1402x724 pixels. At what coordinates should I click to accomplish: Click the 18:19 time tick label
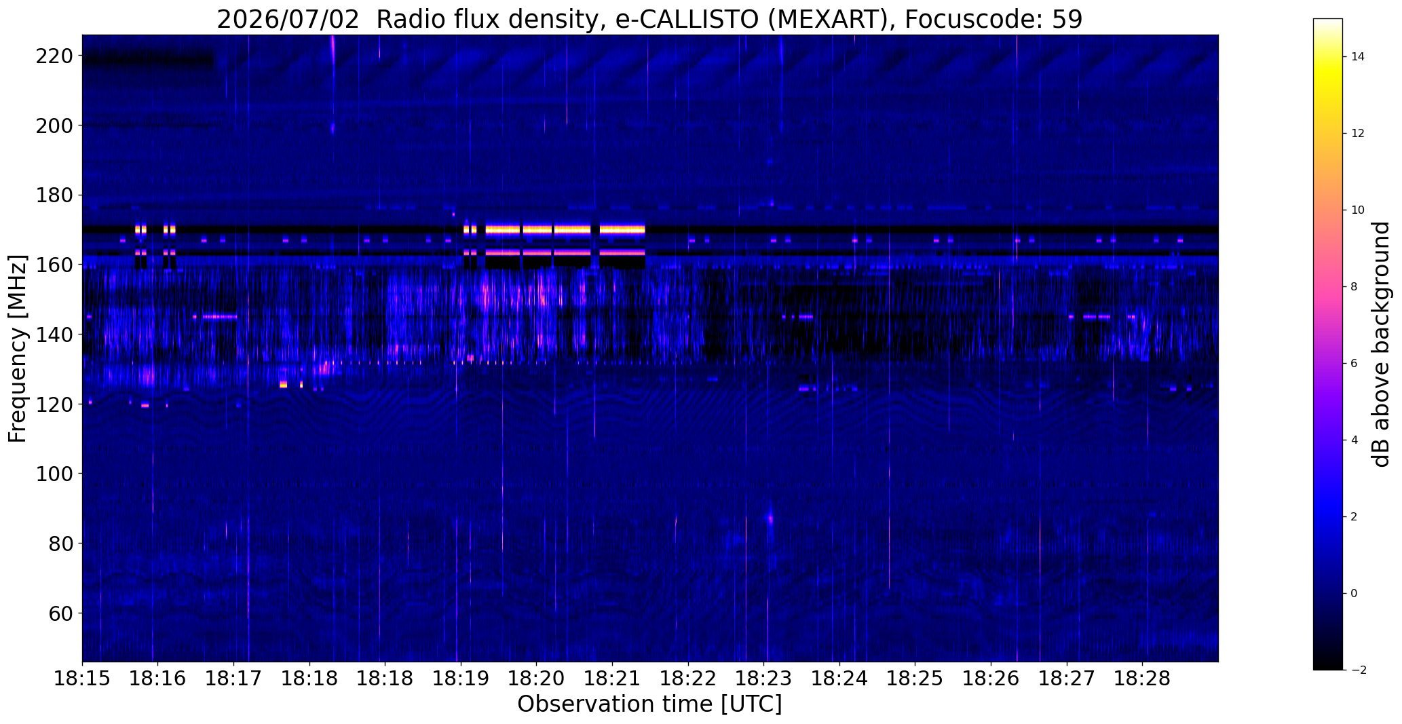point(461,679)
